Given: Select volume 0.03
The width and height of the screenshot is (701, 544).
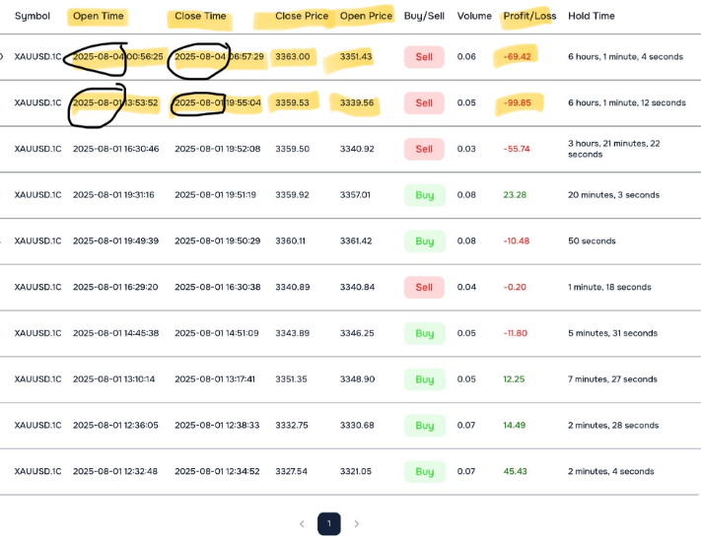Looking at the screenshot, I should tap(466, 149).
